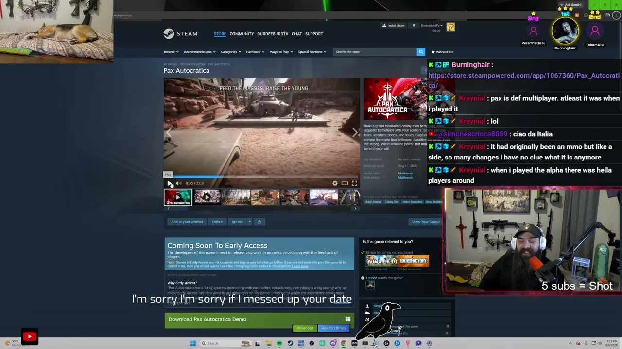
Task: Open the SUPPORT tab
Action: (x=314, y=34)
